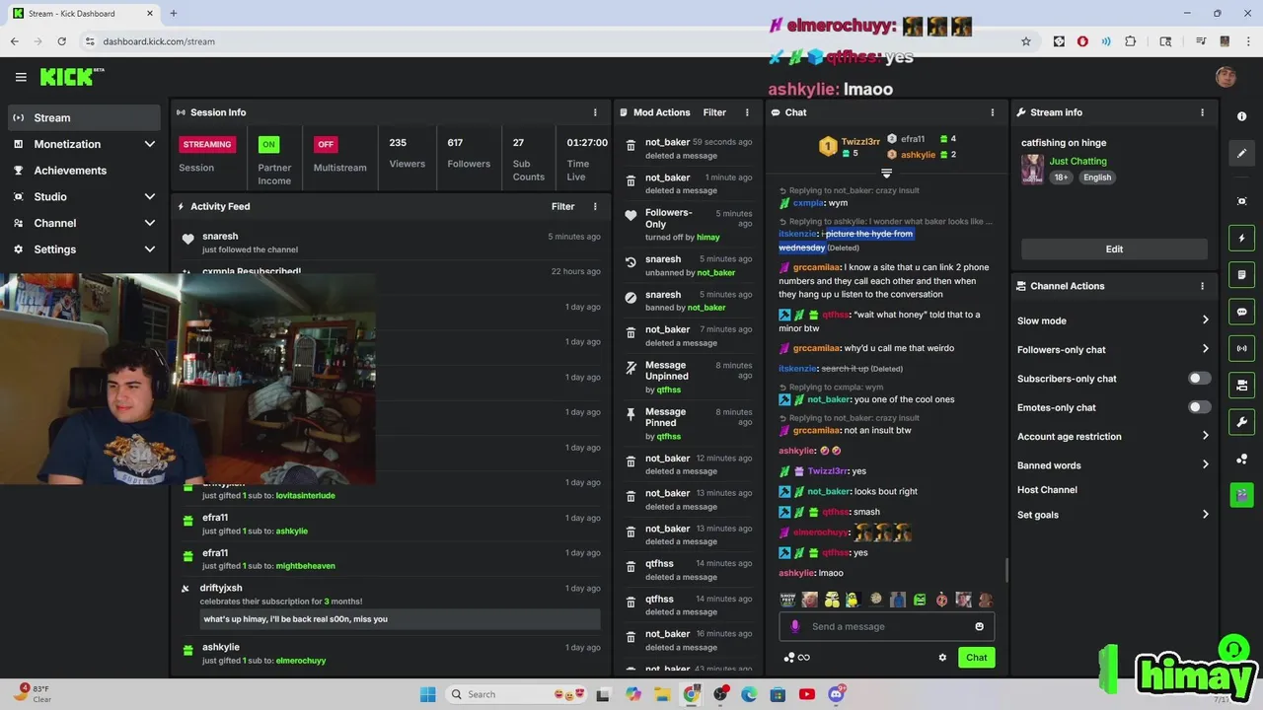Screen dimensions: 1263x710
Task: Click the wrench tool icon in right sidebar
Action: (x=1241, y=422)
